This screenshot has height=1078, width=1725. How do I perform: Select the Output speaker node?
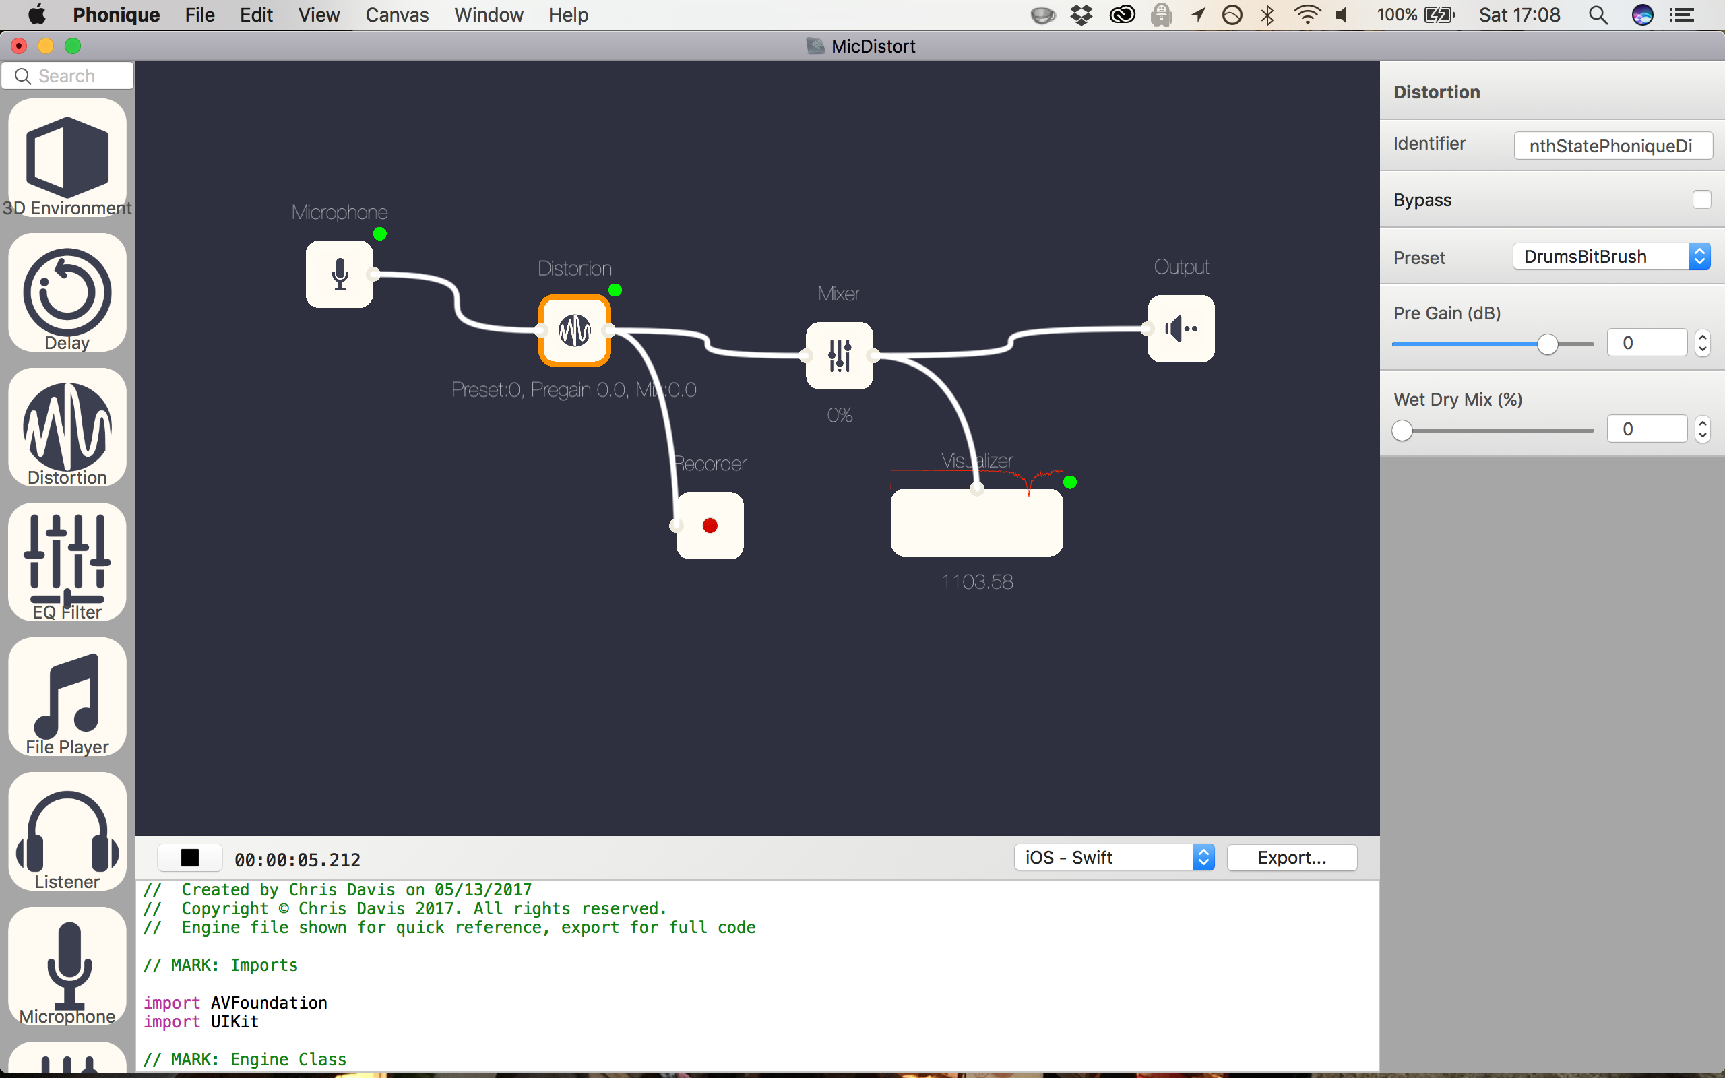(1181, 329)
